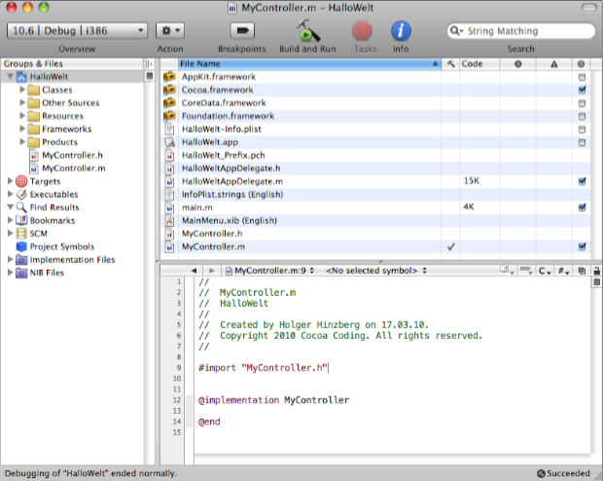Image resolution: width=603 pixels, height=481 pixels.
Task: Expand the Resources folder
Action: tap(22, 116)
